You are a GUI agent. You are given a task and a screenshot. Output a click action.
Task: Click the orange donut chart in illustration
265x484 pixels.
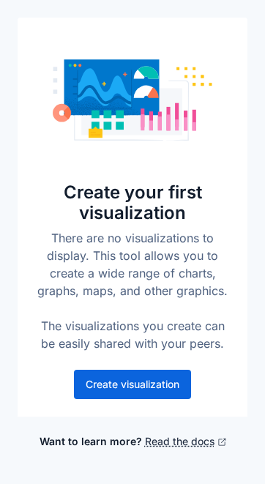(x=61, y=113)
